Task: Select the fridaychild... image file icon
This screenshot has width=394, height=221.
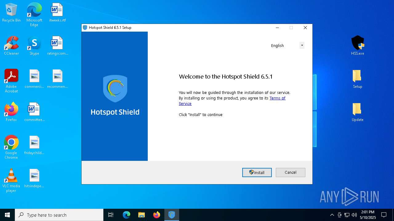Action: tap(34, 145)
